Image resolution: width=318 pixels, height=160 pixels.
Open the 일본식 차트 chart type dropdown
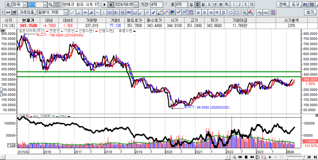(66, 13)
